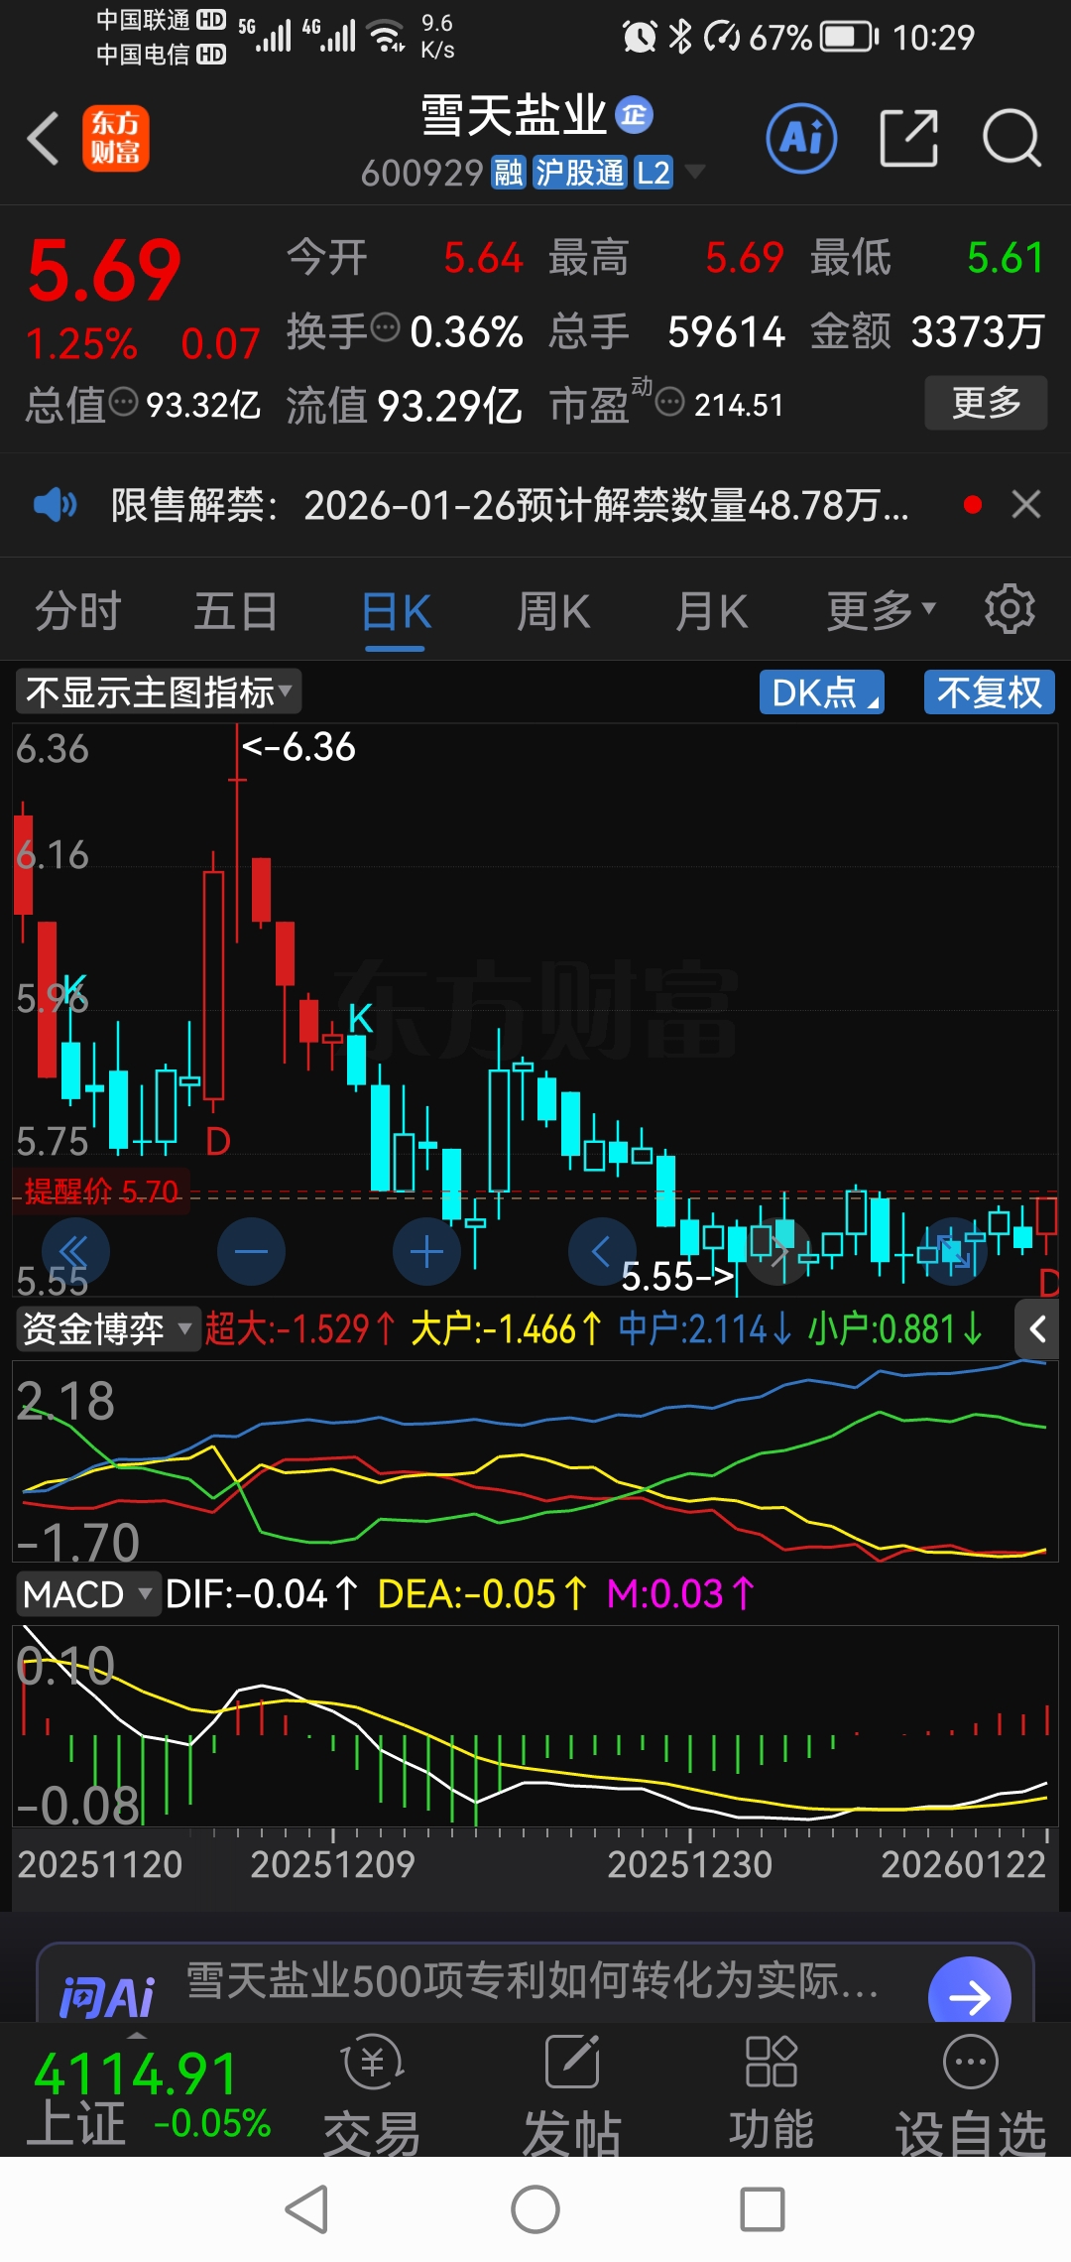Tap 问Ai logo in suggestion bar
1071x2262 pixels.
(107, 1997)
